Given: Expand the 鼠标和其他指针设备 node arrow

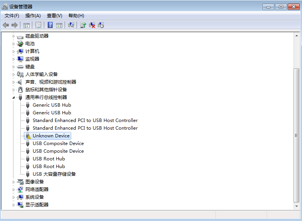Looking at the screenshot, I should 13,90.
